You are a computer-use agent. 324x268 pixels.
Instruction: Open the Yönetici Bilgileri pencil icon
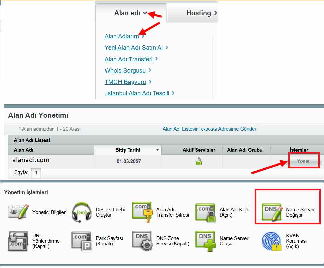(x=18, y=212)
